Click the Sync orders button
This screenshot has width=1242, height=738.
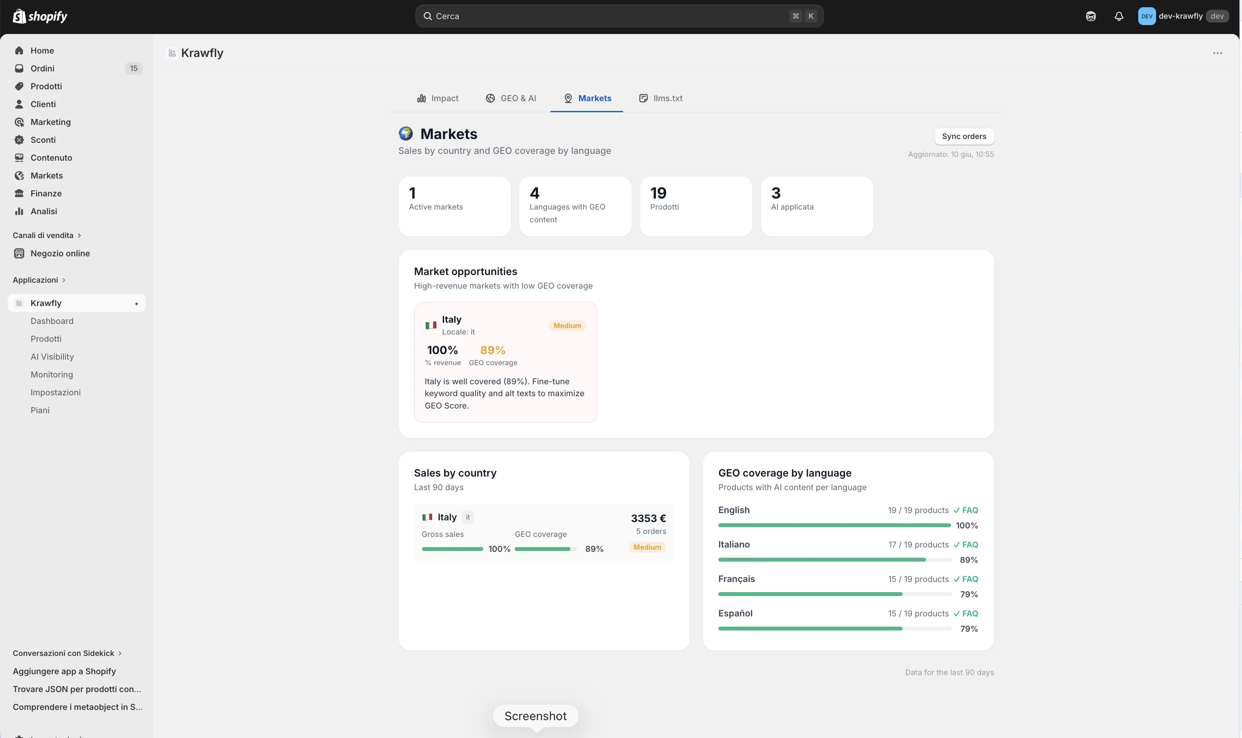pyautogui.click(x=964, y=136)
